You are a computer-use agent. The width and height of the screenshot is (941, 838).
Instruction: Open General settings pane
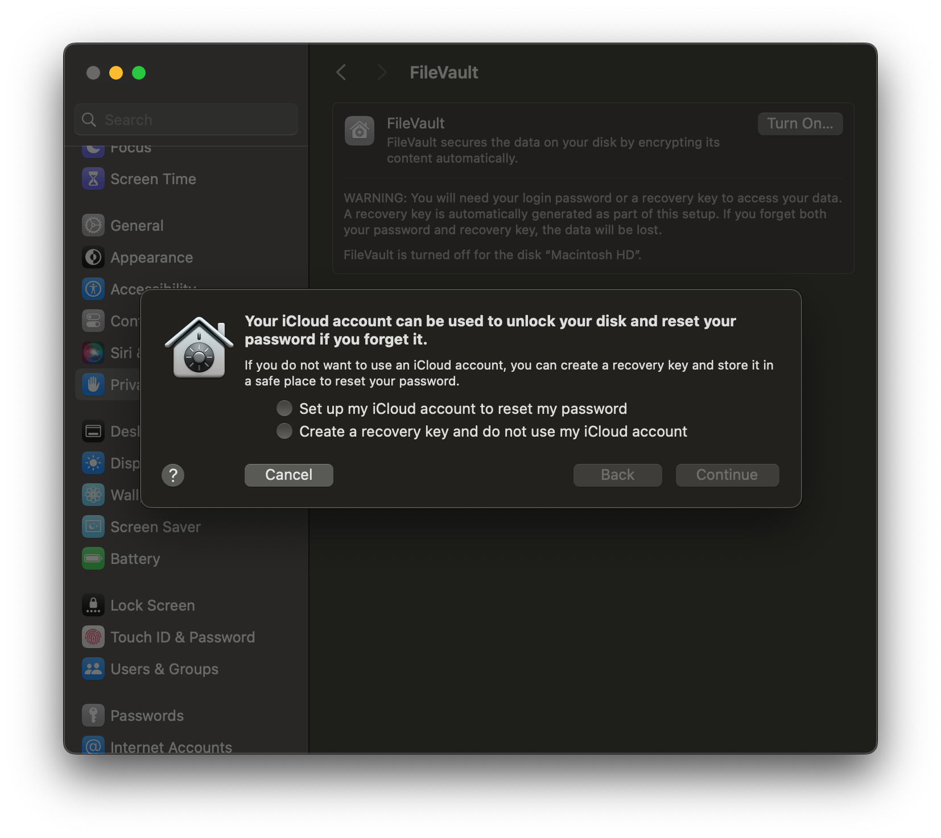point(186,226)
